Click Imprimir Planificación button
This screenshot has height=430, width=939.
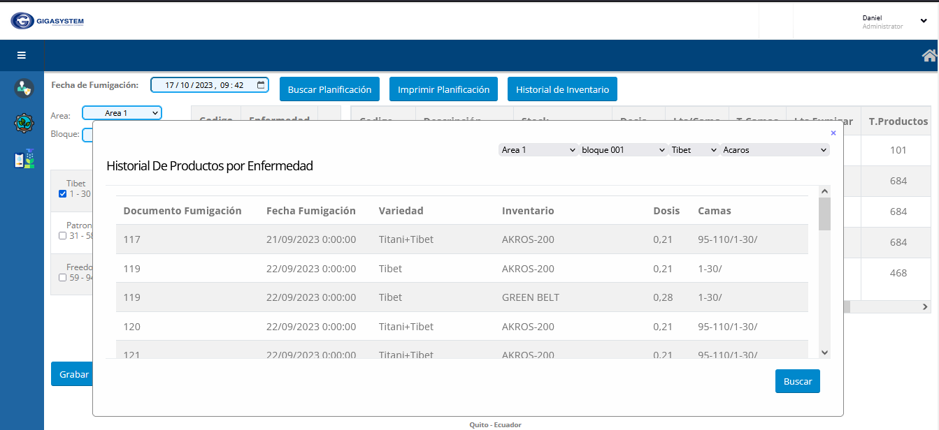pos(443,89)
